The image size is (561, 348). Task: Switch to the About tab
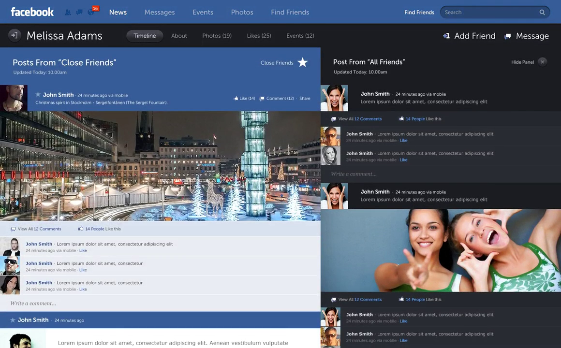click(x=179, y=36)
